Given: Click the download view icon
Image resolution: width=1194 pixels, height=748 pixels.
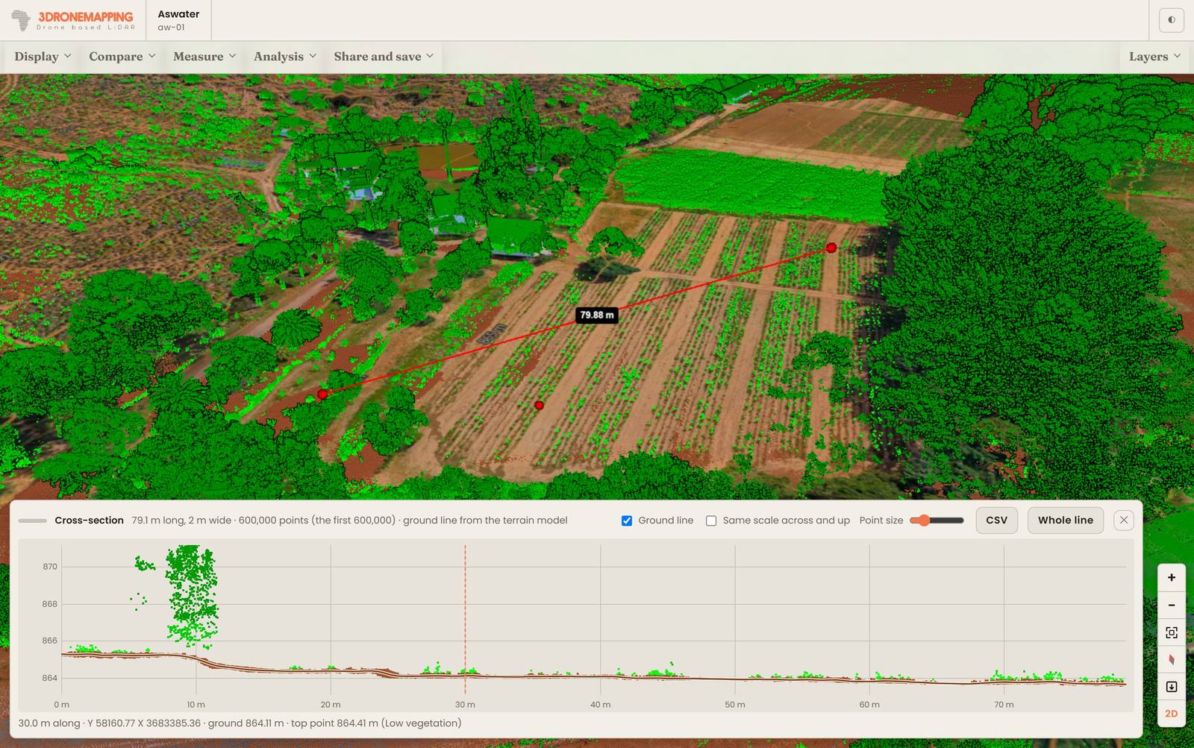Looking at the screenshot, I should click(1172, 687).
